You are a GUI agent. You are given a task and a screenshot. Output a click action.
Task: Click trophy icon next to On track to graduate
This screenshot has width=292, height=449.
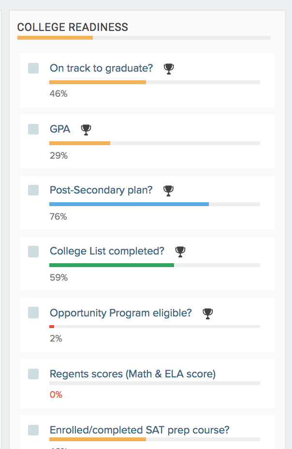click(x=169, y=69)
